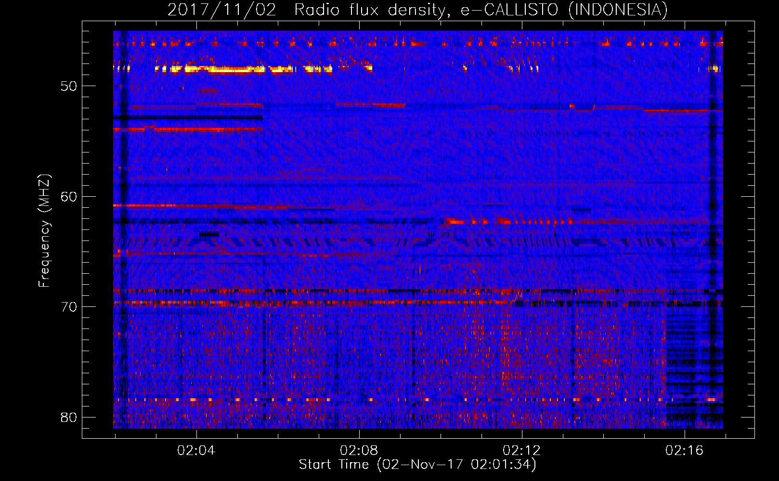Click the '02:04' time tick label
779x481 pixels.
click(196, 451)
